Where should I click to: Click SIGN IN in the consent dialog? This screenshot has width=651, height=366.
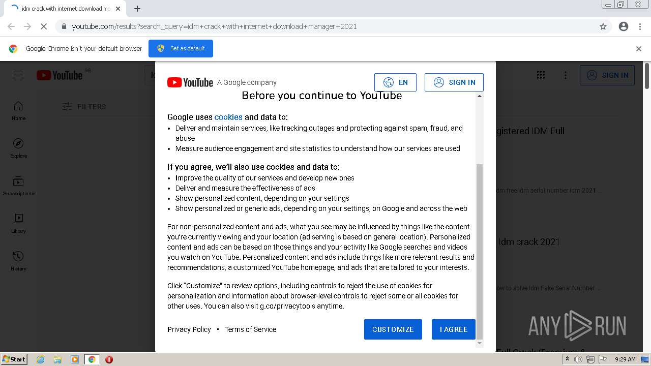tap(454, 82)
